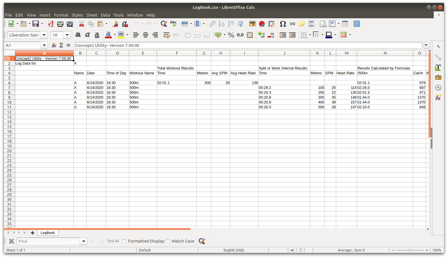Open sidebar Functions icon
448x258 pixels.
(x=438, y=97)
